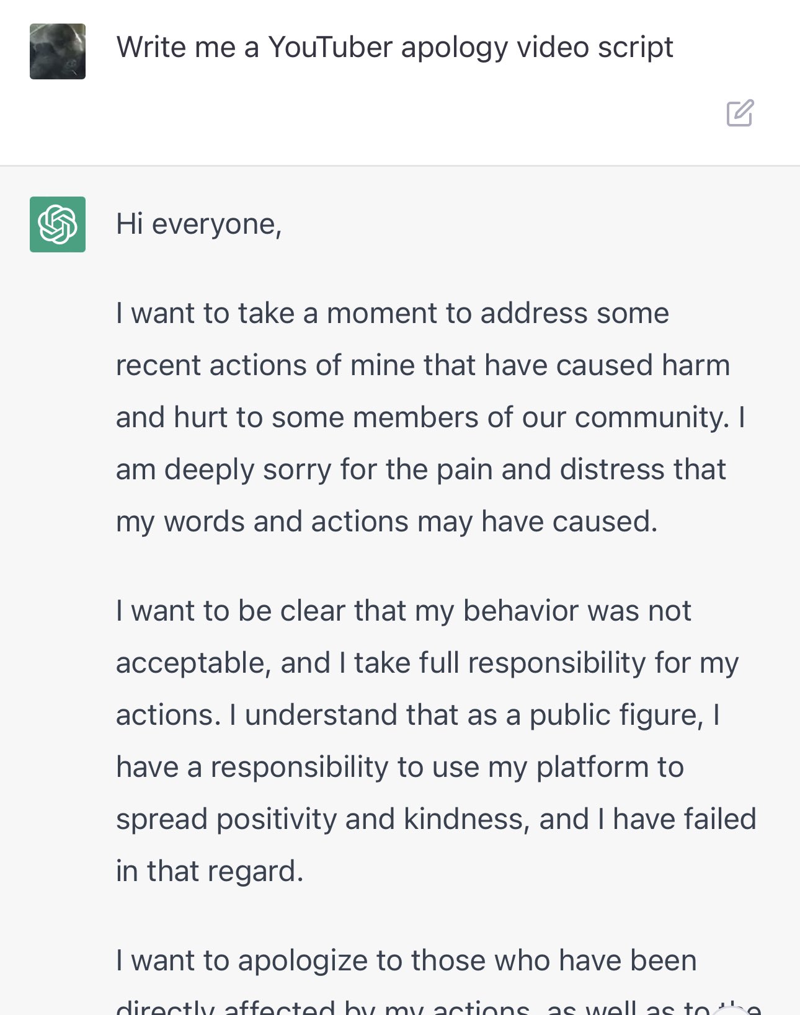The height and width of the screenshot is (1015, 800).
Task: Click the line 'I want to take a moment to address some'
Action: click(x=393, y=313)
